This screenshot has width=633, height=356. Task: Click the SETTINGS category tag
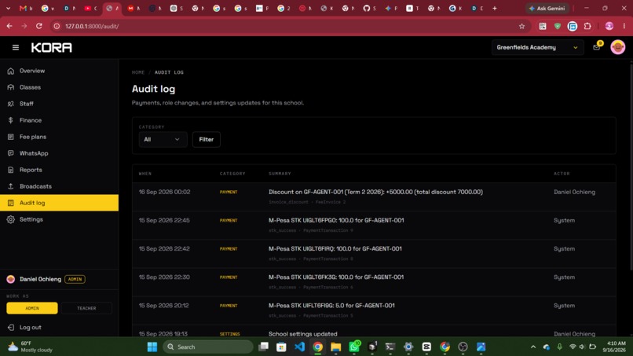(229, 334)
